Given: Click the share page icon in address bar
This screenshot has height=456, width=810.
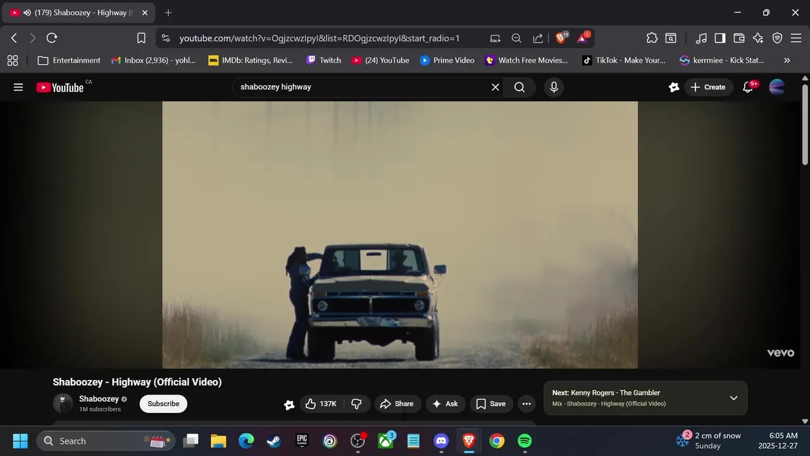Looking at the screenshot, I should tap(538, 38).
